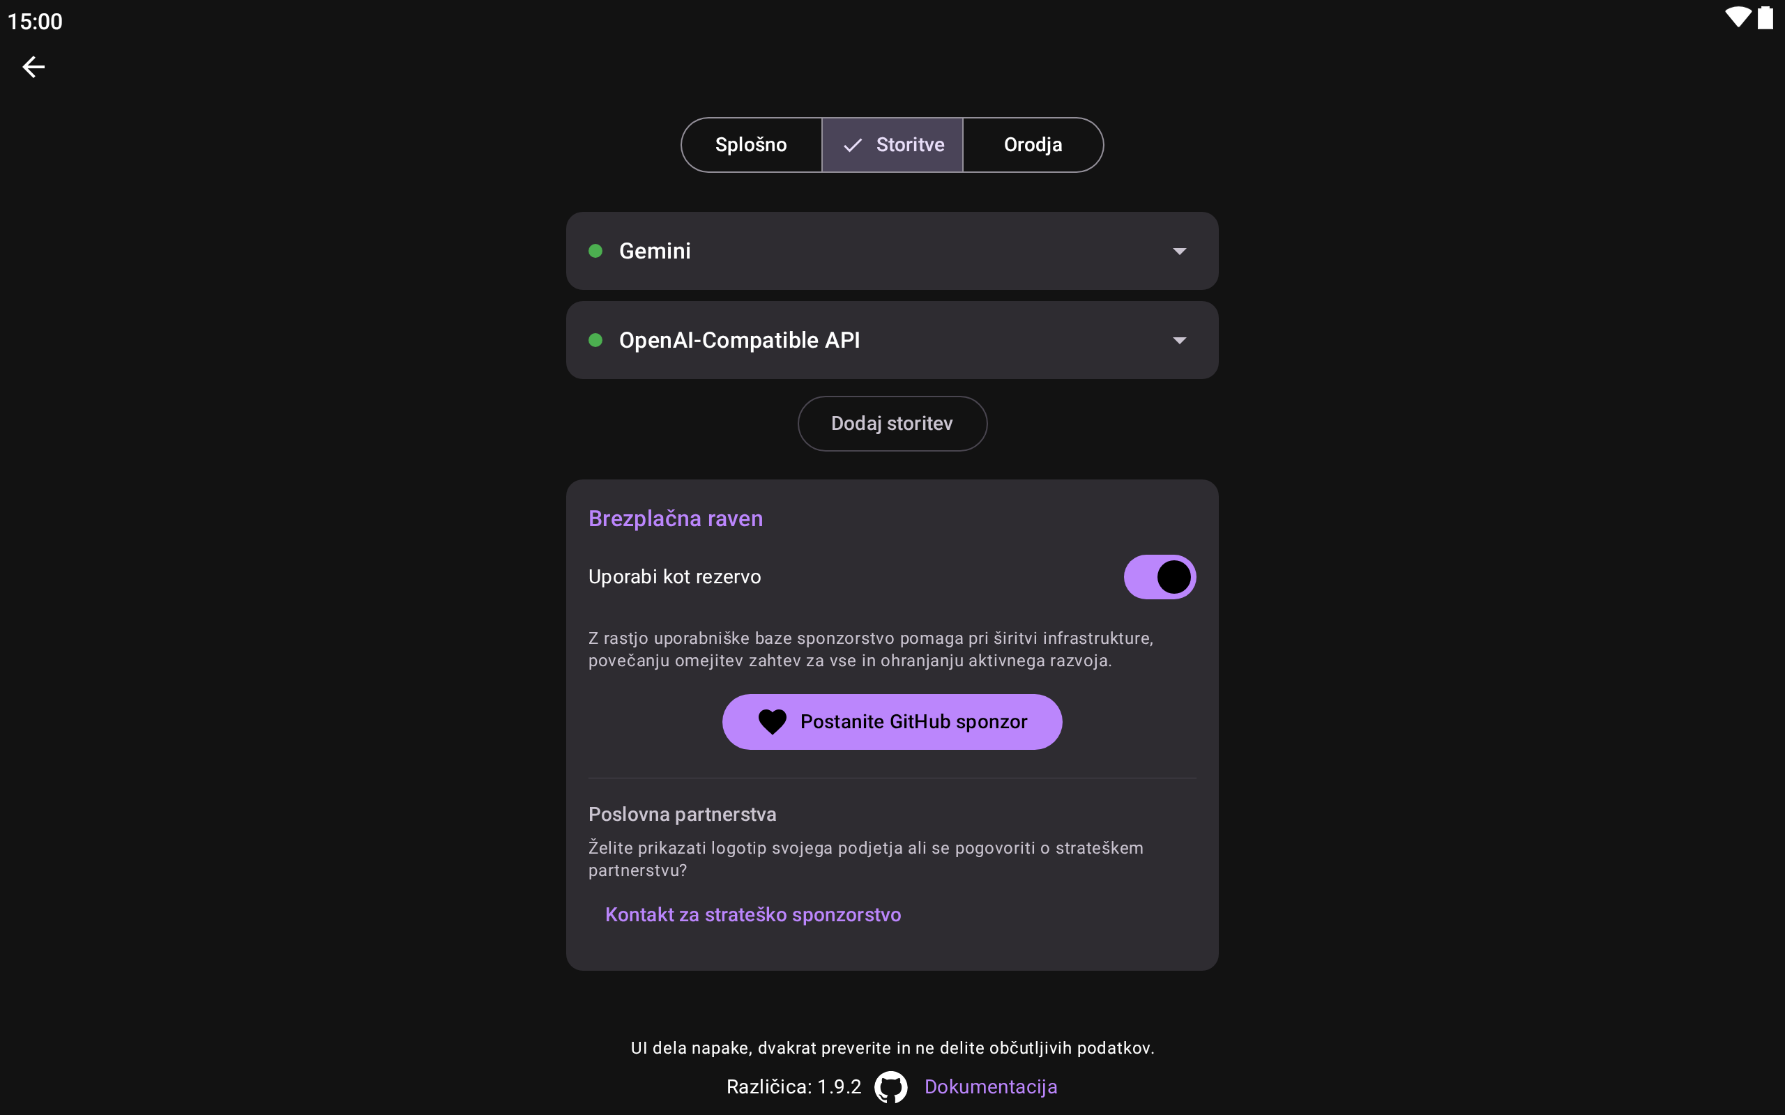Go back using the arrow icon

(34, 67)
